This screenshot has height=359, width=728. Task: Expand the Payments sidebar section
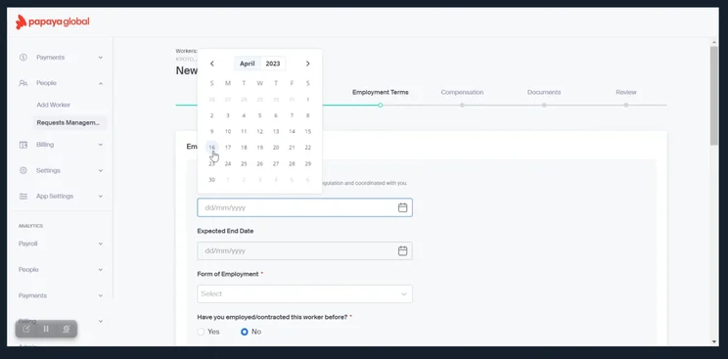[x=101, y=58]
